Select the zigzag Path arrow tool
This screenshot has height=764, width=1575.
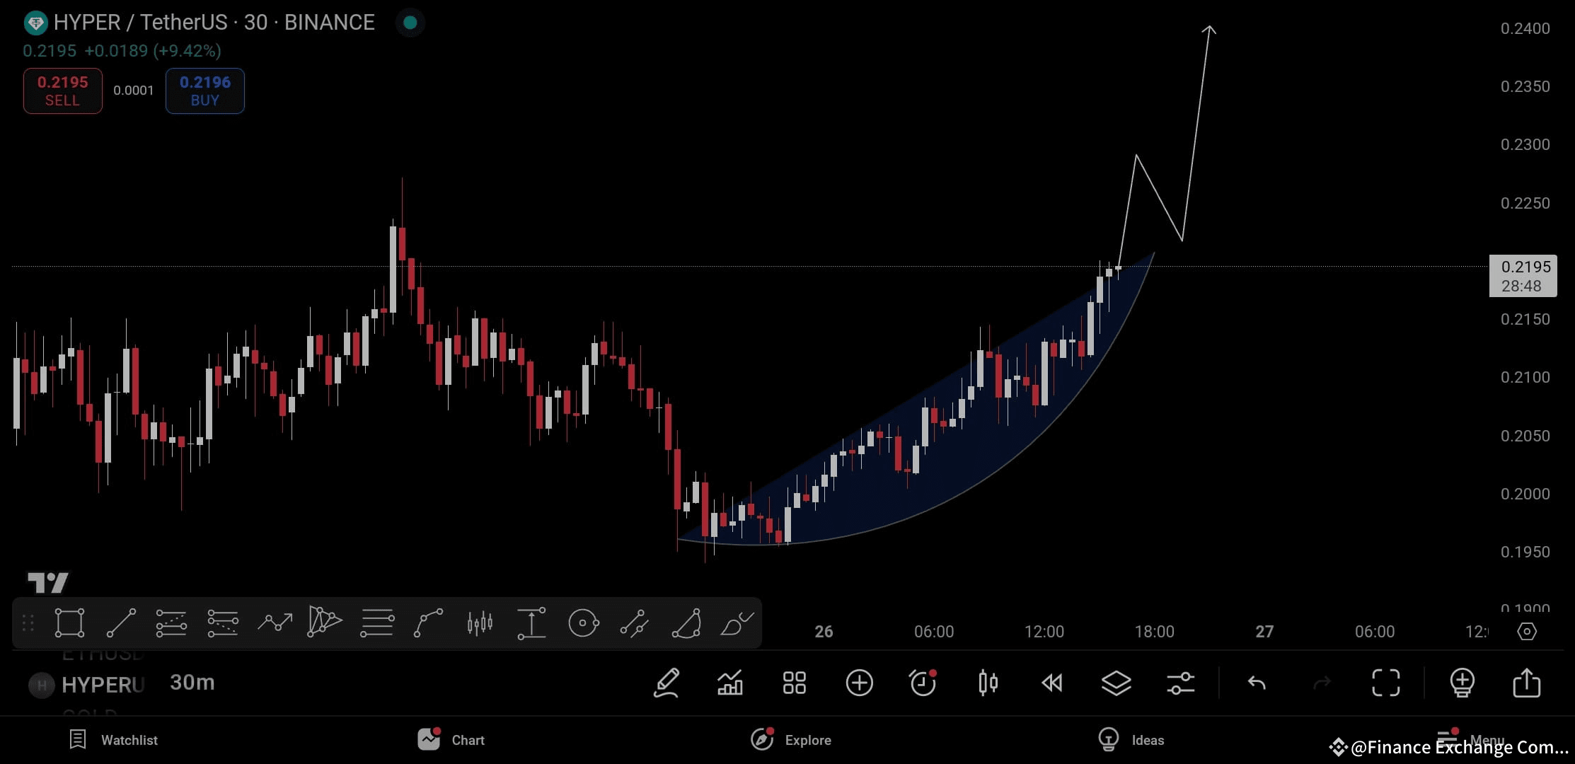coord(275,623)
